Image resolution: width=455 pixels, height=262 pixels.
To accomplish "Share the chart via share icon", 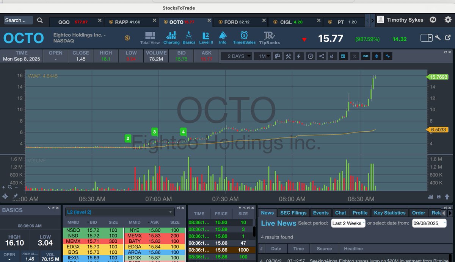I will pyautogui.click(x=322, y=56).
